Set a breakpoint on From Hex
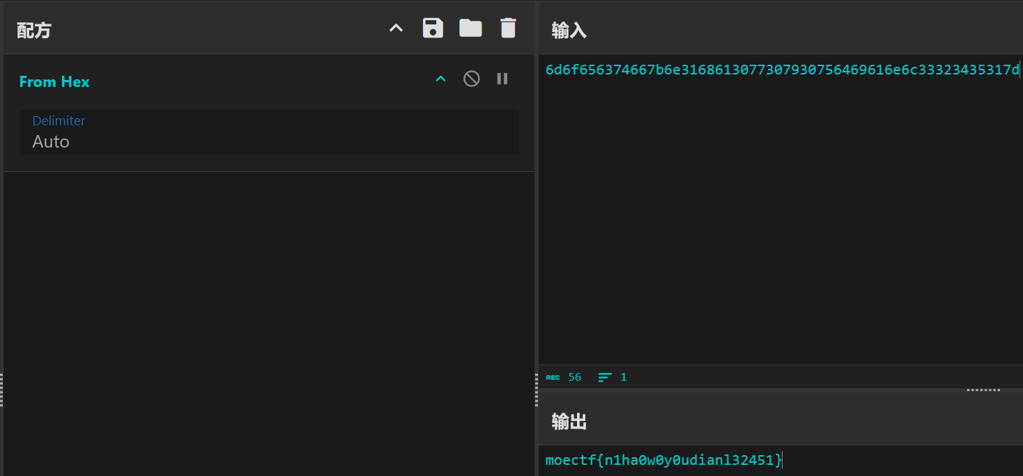The width and height of the screenshot is (1023, 476). pos(502,79)
